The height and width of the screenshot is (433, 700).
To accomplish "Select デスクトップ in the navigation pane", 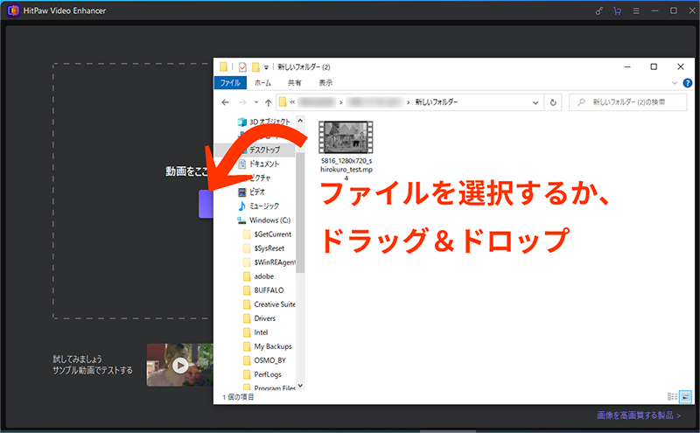I will click(x=264, y=150).
